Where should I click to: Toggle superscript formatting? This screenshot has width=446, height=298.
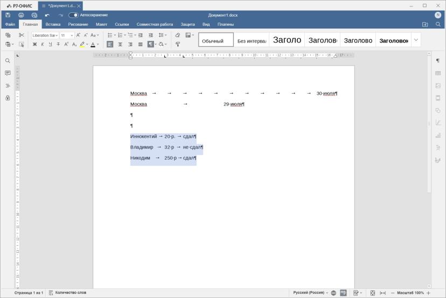point(66,44)
